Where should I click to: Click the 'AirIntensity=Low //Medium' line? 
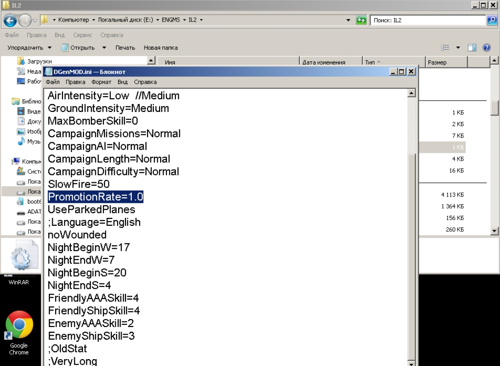[x=113, y=96]
